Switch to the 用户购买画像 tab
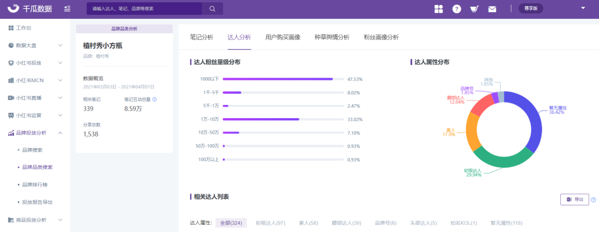599x232 pixels. coord(283,37)
